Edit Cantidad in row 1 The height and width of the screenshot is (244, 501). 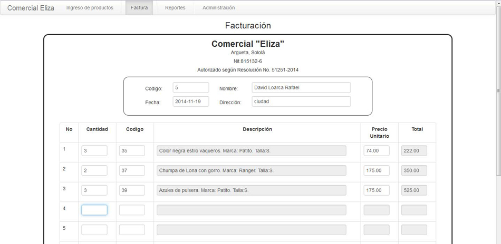click(94, 151)
